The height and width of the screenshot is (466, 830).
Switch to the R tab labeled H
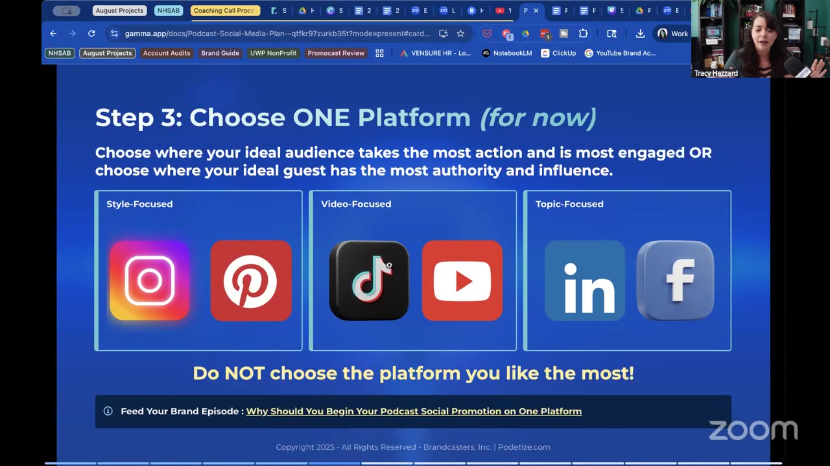[x=475, y=10]
